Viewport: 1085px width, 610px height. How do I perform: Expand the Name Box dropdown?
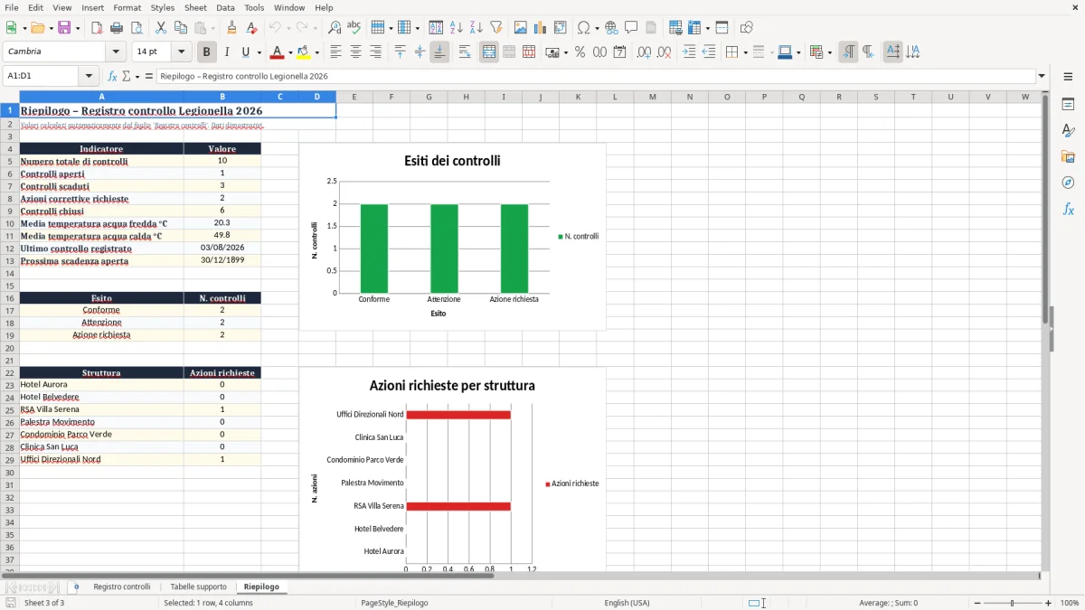tap(89, 77)
